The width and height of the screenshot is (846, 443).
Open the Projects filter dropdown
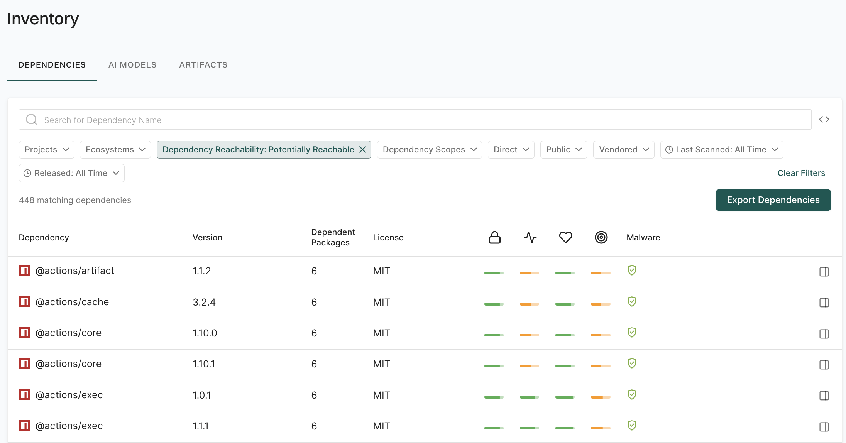tap(46, 149)
